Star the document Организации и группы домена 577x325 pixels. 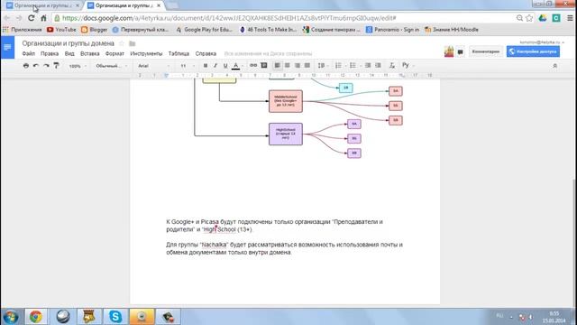tap(122, 43)
